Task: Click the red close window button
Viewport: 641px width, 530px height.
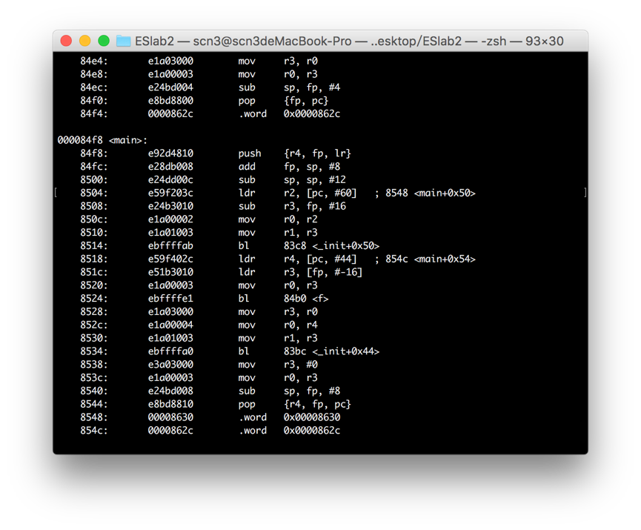Action: (66, 41)
